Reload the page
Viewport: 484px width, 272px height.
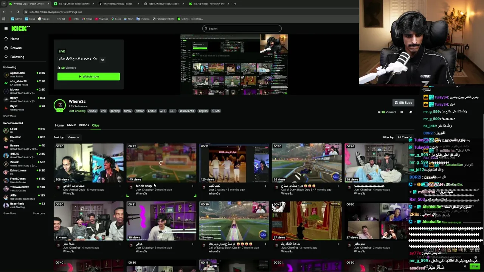(18, 12)
